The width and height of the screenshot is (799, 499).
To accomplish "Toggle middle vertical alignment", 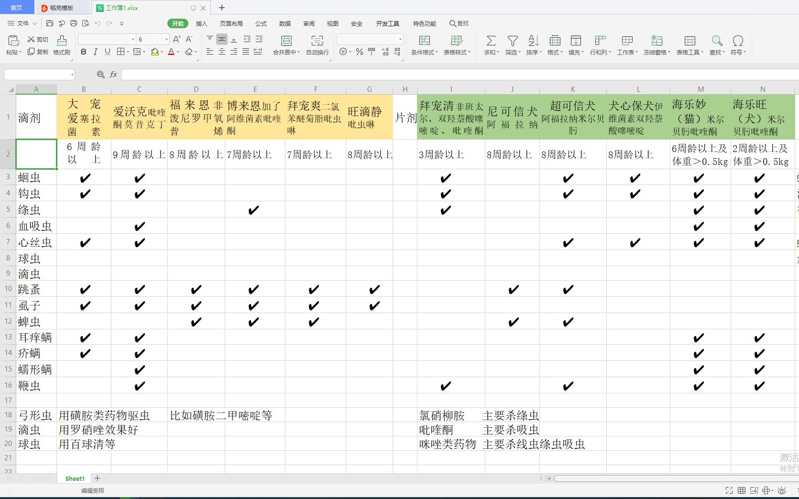I will click(x=222, y=39).
